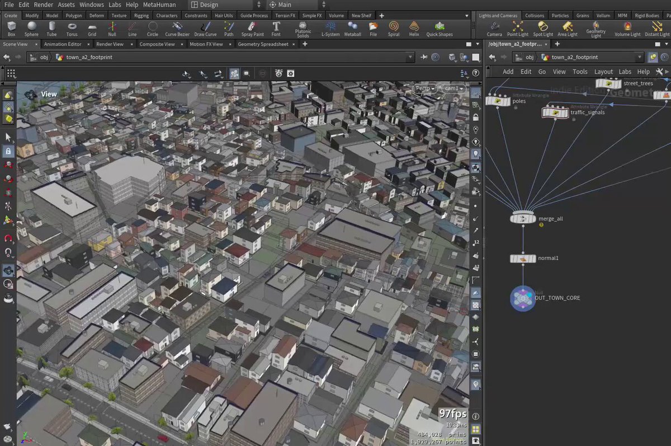671x446 pixels.
Task: Toggle the View tool in left toolbar
Action: (8, 270)
